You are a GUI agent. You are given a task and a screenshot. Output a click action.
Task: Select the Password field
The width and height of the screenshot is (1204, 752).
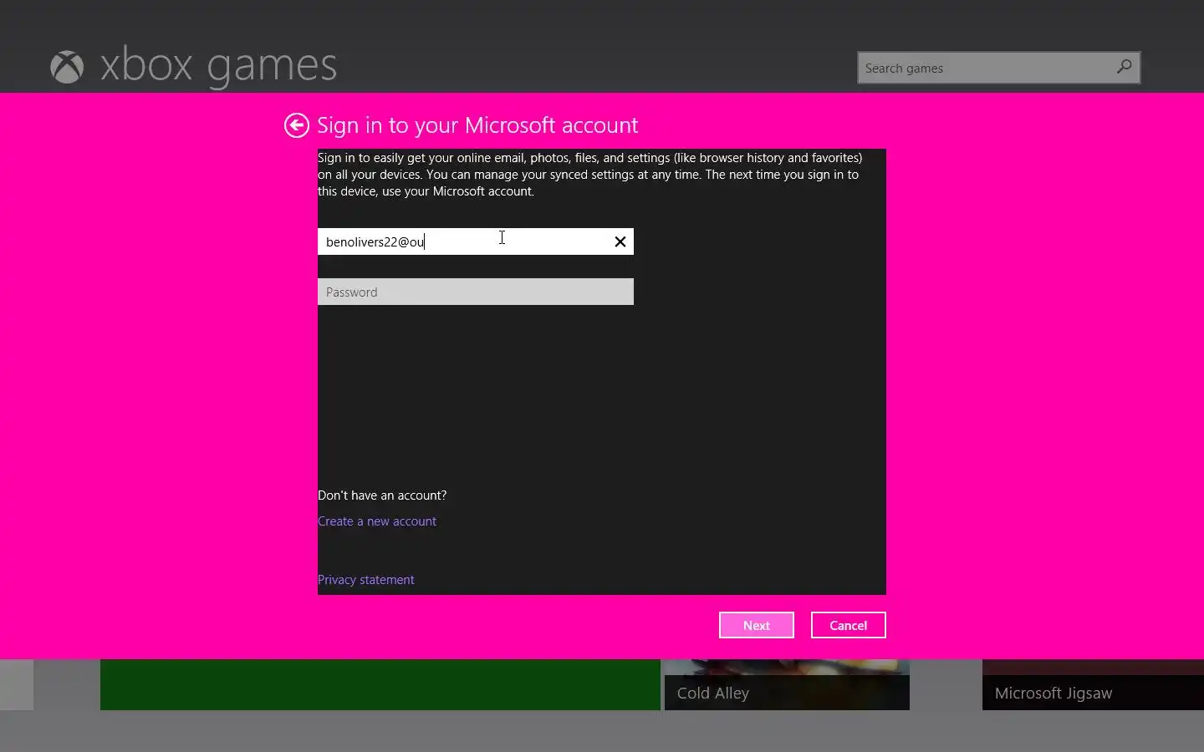click(x=475, y=292)
